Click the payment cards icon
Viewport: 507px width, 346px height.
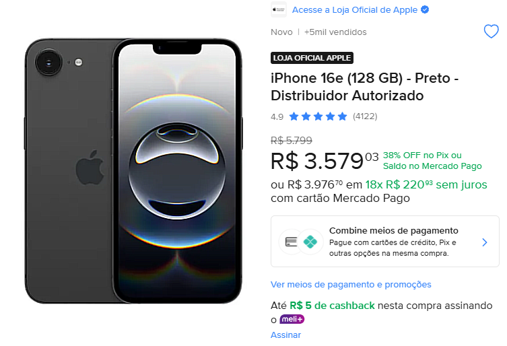coord(292,242)
